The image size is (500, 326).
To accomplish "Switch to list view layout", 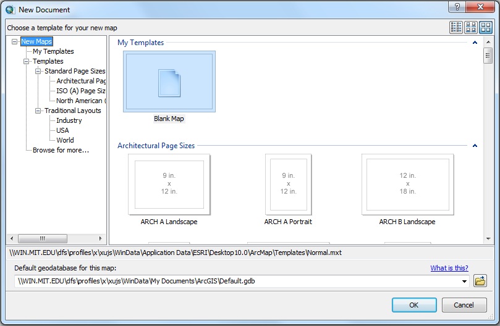I will [x=456, y=27].
